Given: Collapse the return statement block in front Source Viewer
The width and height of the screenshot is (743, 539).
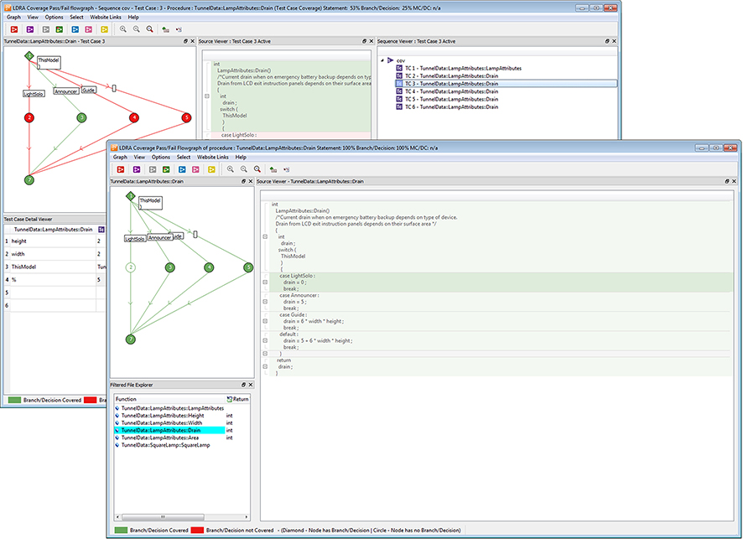Looking at the screenshot, I should tap(265, 366).
